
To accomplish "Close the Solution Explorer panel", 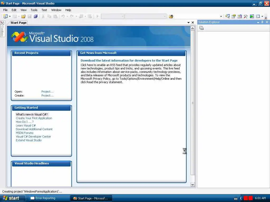I will [x=267, y=22].
